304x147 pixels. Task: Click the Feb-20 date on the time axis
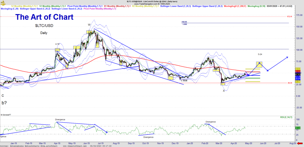(205, 143)
